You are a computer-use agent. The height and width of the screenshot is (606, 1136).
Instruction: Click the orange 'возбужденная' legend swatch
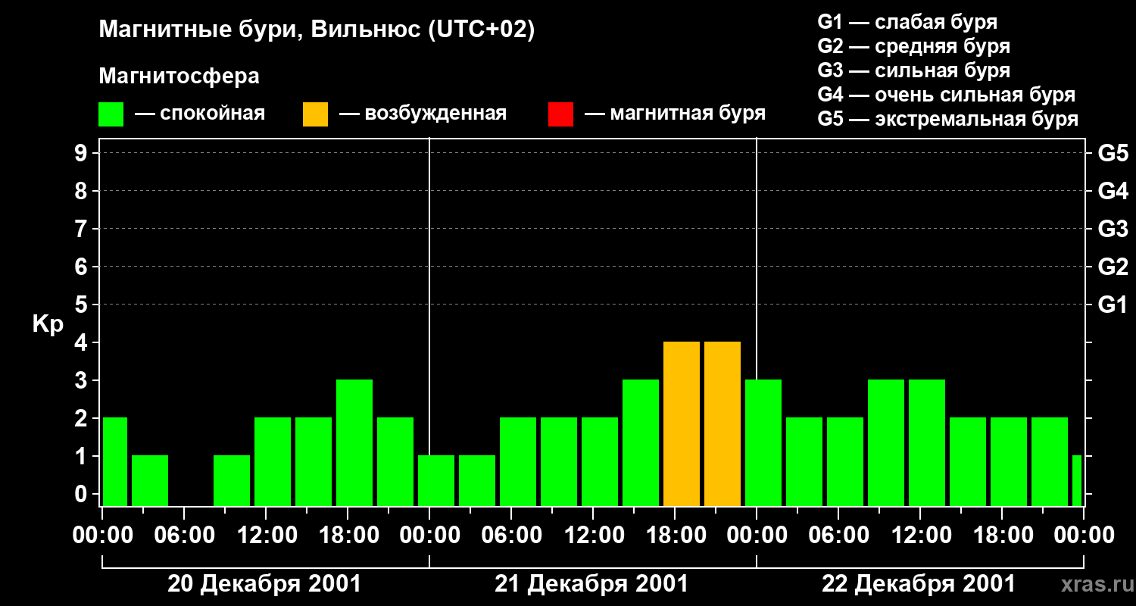315,114
